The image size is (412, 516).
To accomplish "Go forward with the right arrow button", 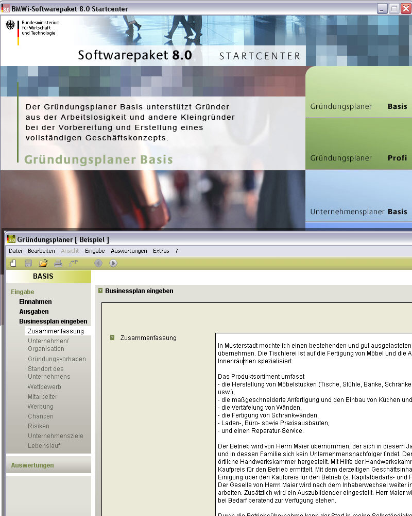I will pos(113,263).
